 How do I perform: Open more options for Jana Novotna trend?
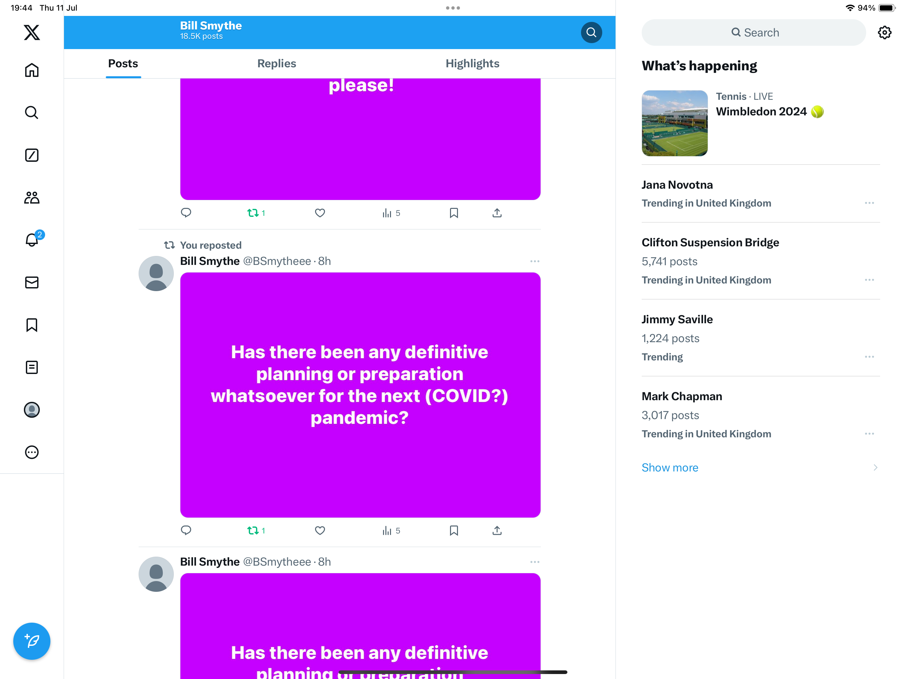[869, 203]
